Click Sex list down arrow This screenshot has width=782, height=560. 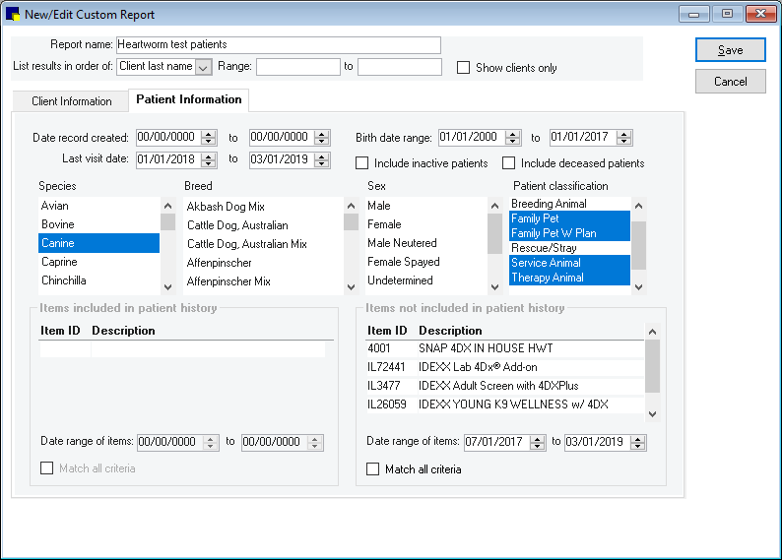tap(494, 287)
